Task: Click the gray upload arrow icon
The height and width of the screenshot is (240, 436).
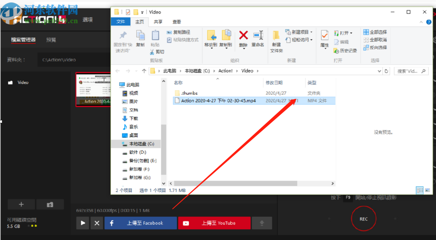Action: coord(262,223)
